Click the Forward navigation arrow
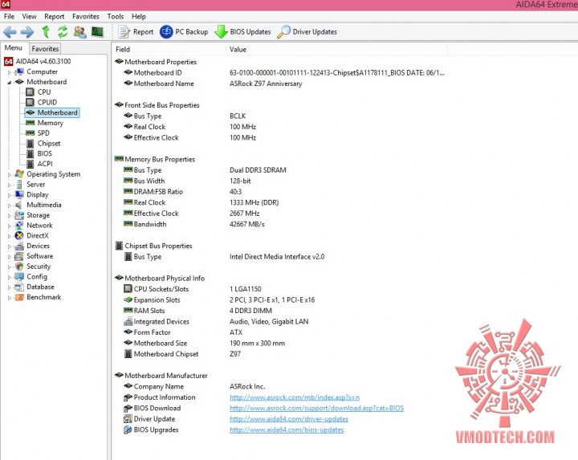This screenshot has height=460, width=578. pos(27,32)
